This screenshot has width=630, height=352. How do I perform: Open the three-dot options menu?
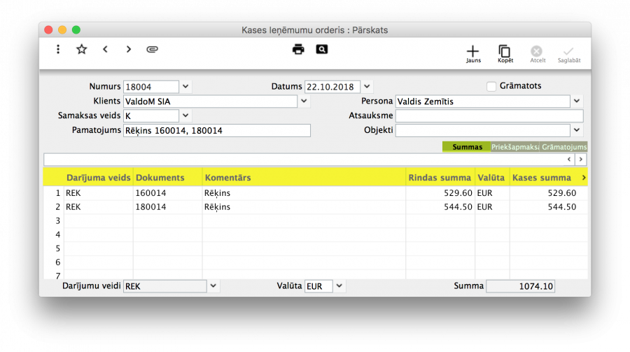tap(58, 49)
